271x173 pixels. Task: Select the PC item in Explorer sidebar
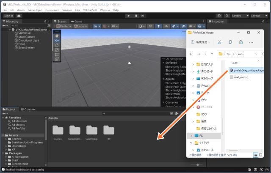(204, 135)
